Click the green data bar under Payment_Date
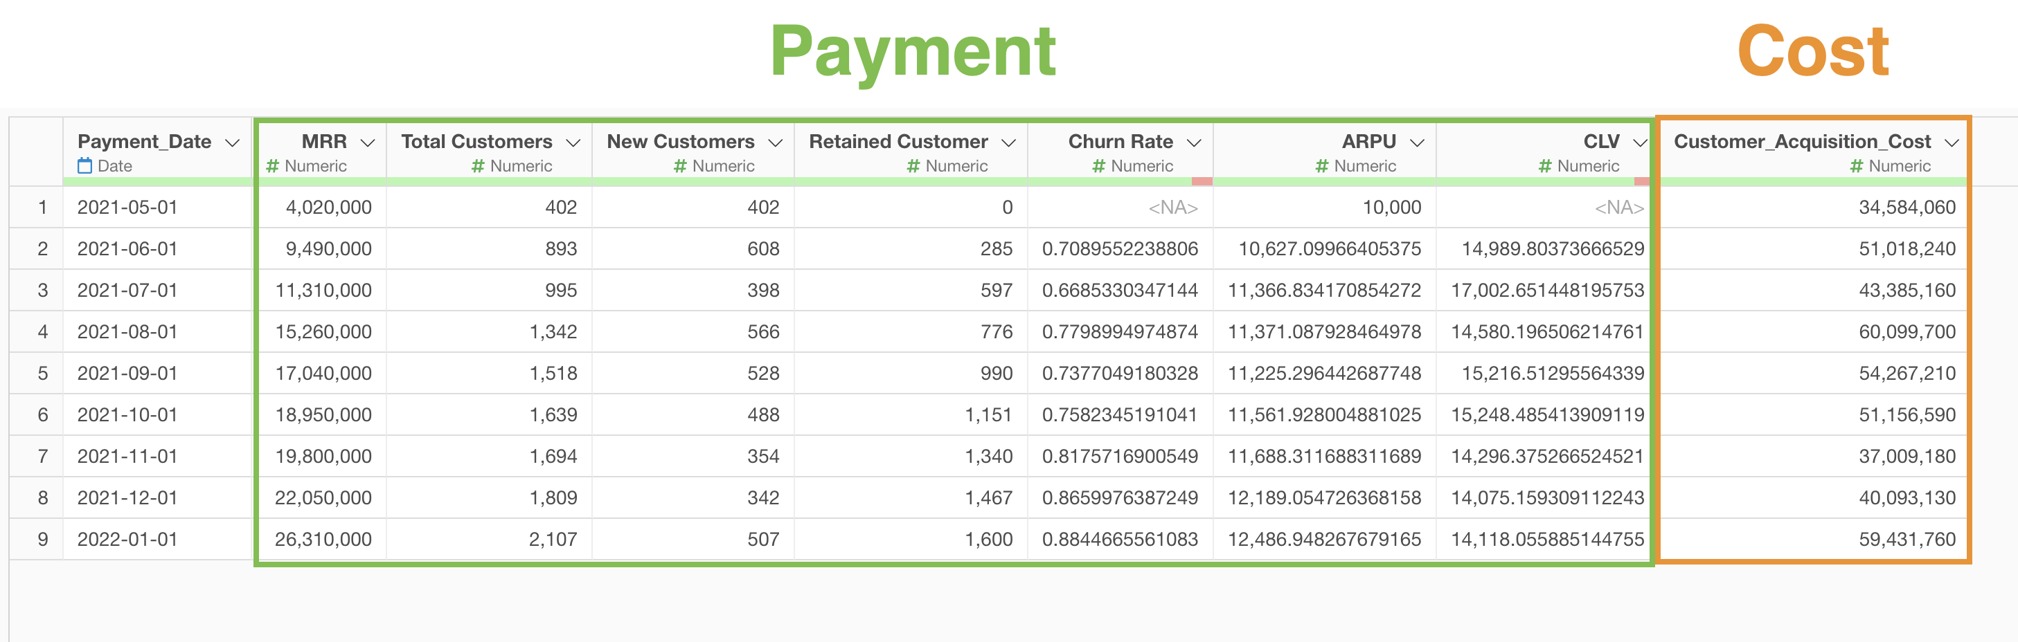Screen dimensions: 2018x642 (157, 182)
